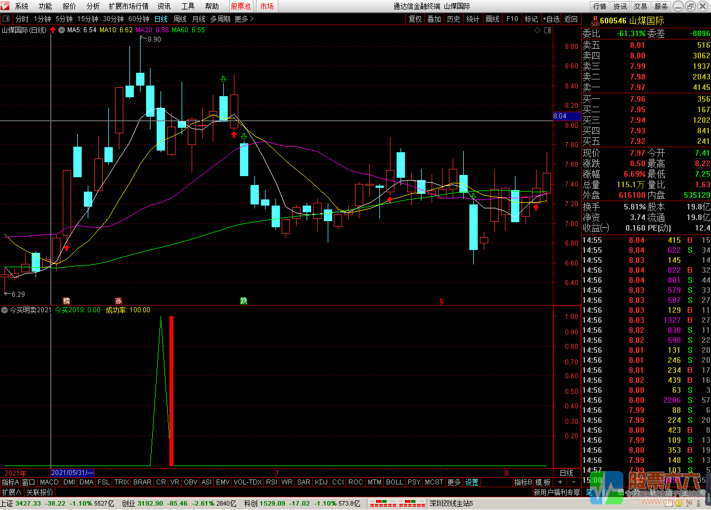
Task: Click the 历史 toolbar button
Action: point(453,18)
